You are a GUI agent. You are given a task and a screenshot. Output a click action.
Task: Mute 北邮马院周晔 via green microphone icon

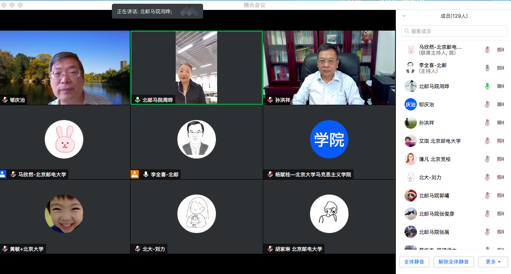487,86
